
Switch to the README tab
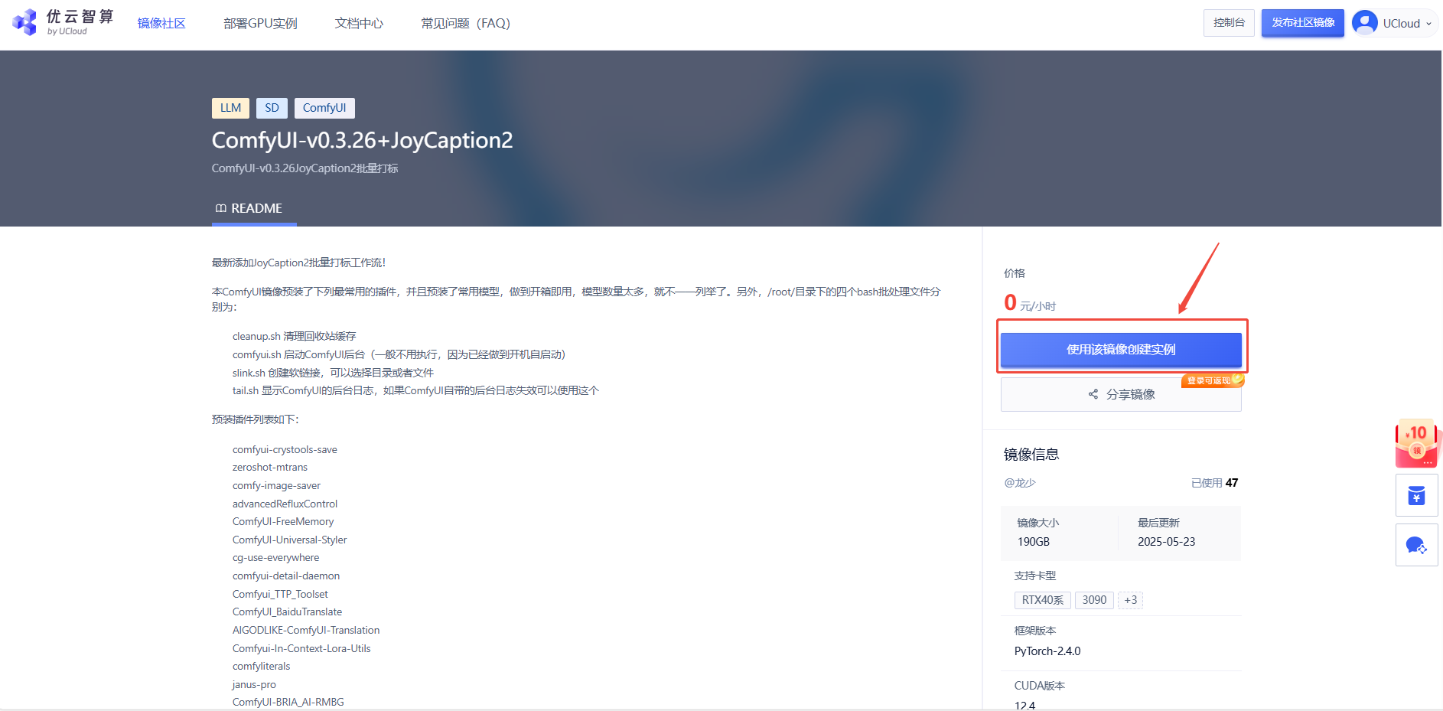[x=254, y=208]
